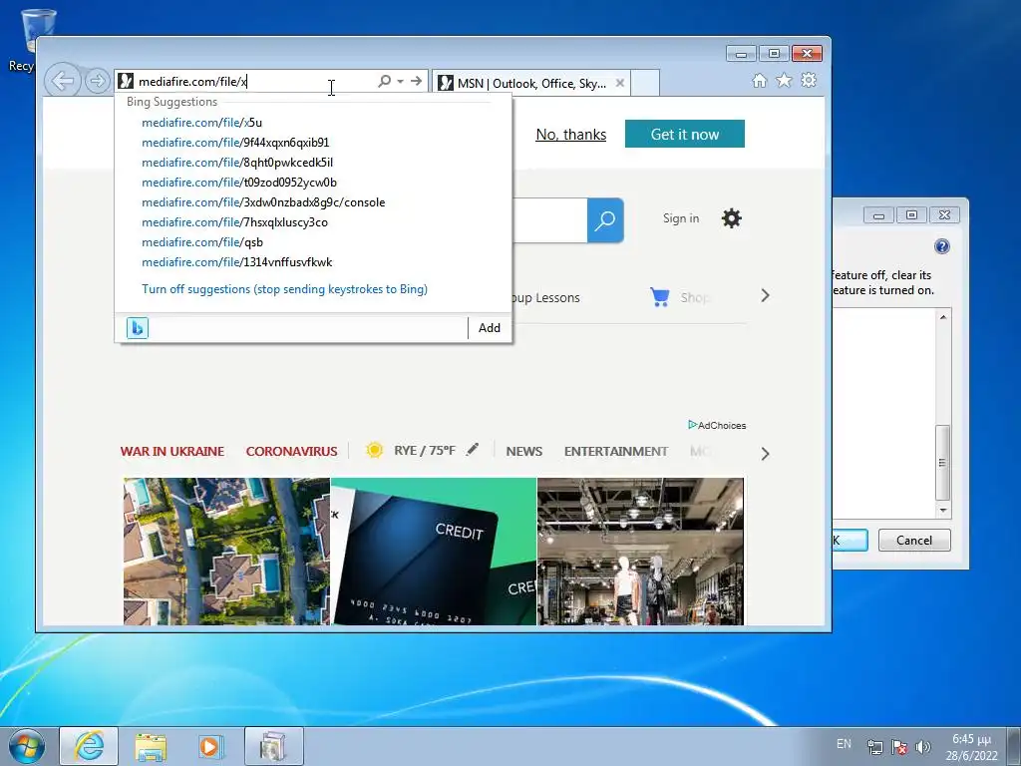Select suggestion mediafire.com/file/9f44xqxn6qxib91
The width and height of the screenshot is (1021, 766).
(x=235, y=143)
